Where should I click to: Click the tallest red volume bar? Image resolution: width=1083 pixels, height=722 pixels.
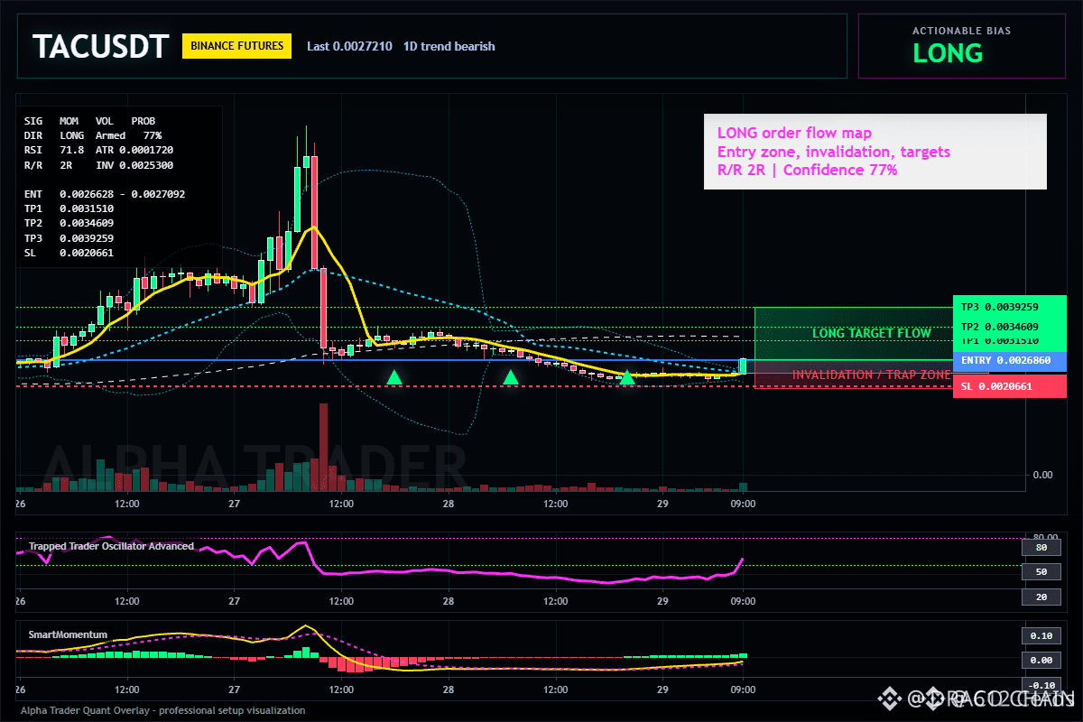(323, 448)
